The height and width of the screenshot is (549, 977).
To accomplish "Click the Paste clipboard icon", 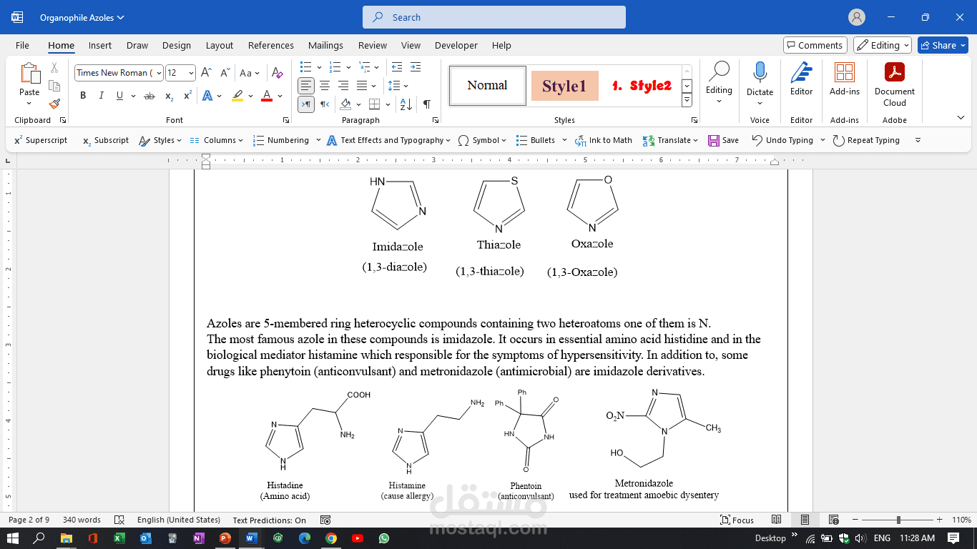I will click(29, 73).
